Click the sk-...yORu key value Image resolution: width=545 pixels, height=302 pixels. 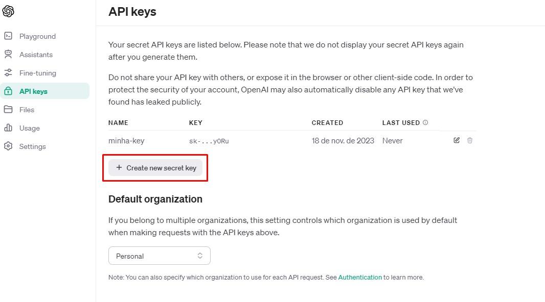(x=209, y=141)
